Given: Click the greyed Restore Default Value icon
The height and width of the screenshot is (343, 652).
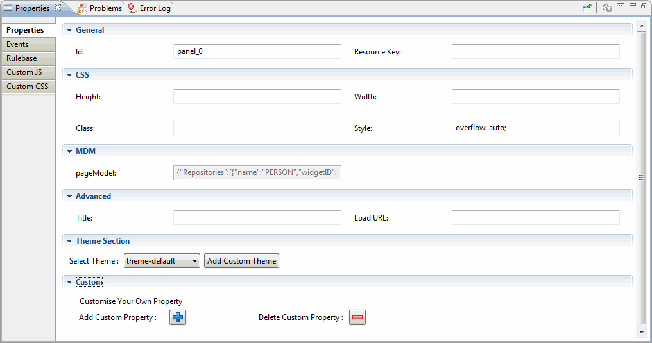Looking at the screenshot, I should 607,8.
